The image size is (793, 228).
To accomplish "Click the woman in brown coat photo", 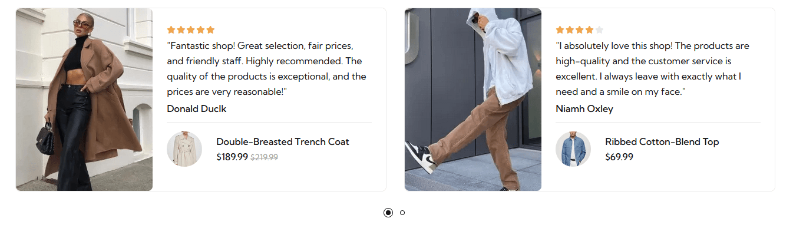I will (x=84, y=100).
